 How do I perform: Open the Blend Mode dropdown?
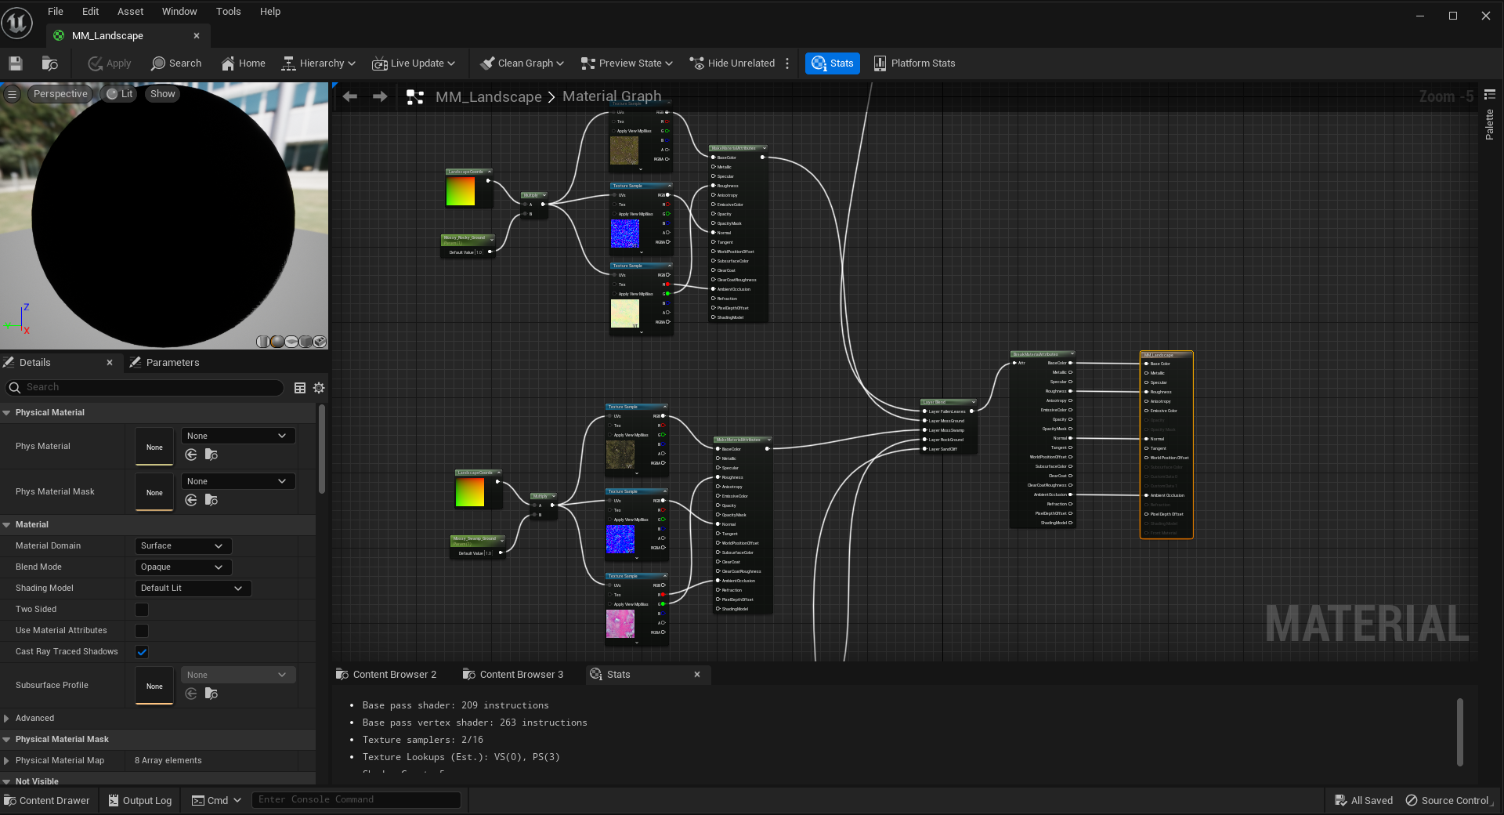click(x=183, y=567)
